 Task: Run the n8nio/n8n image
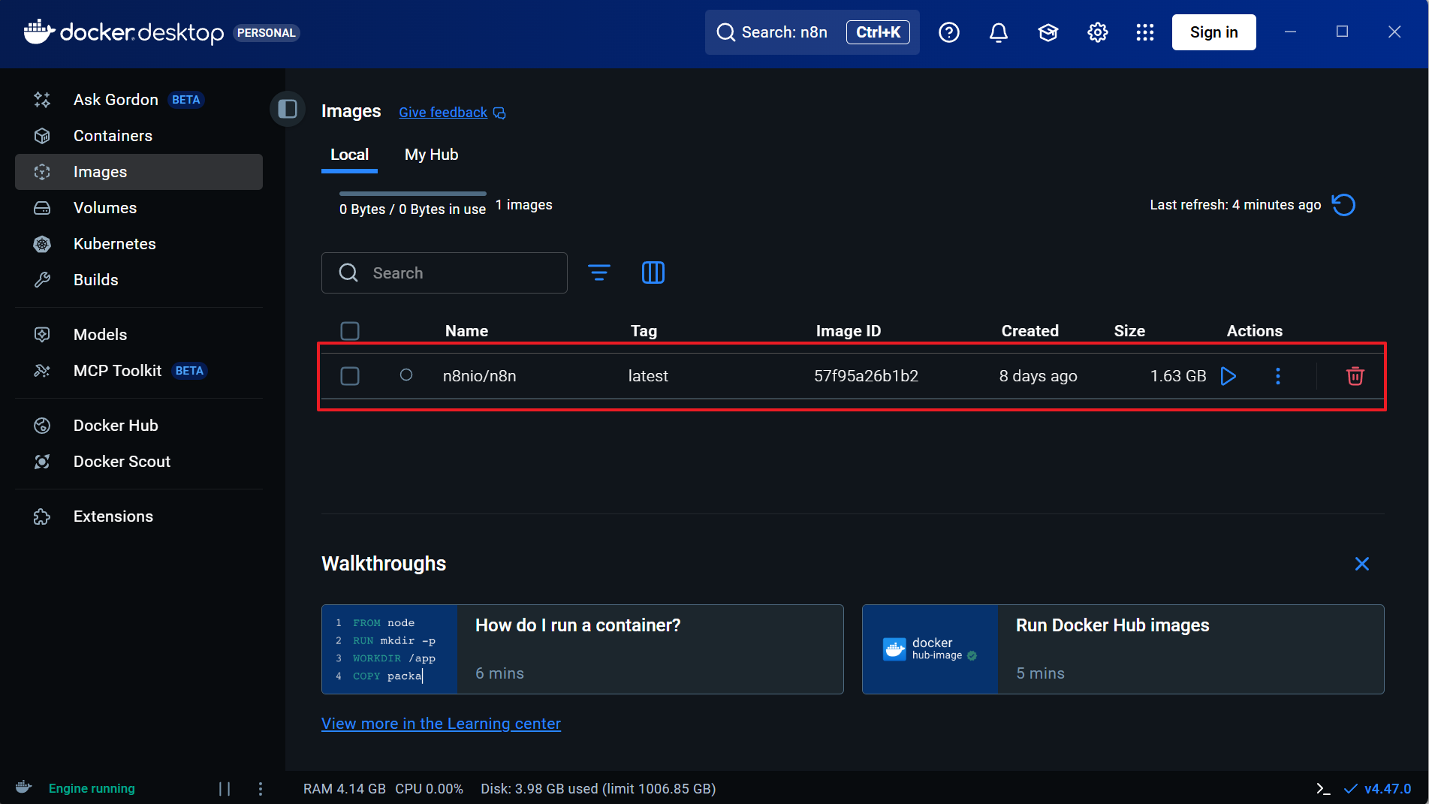(x=1228, y=376)
